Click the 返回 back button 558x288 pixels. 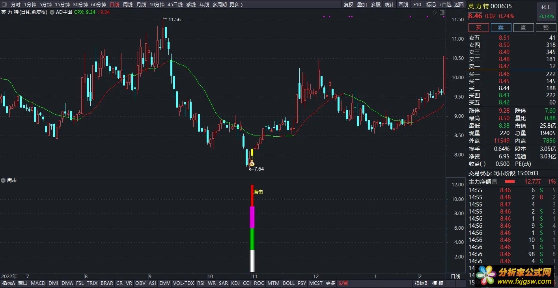pos(459,5)
